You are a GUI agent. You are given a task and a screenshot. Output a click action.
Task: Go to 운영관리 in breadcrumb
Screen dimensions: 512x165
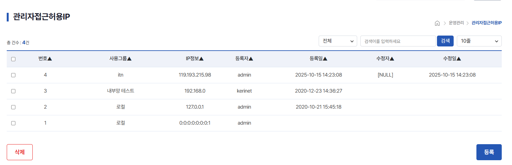point(456,23)
